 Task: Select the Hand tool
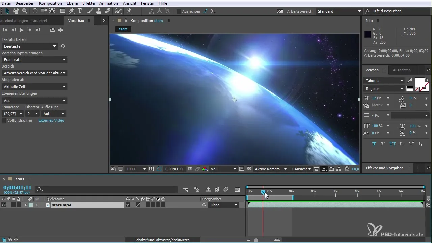point(16,11)
